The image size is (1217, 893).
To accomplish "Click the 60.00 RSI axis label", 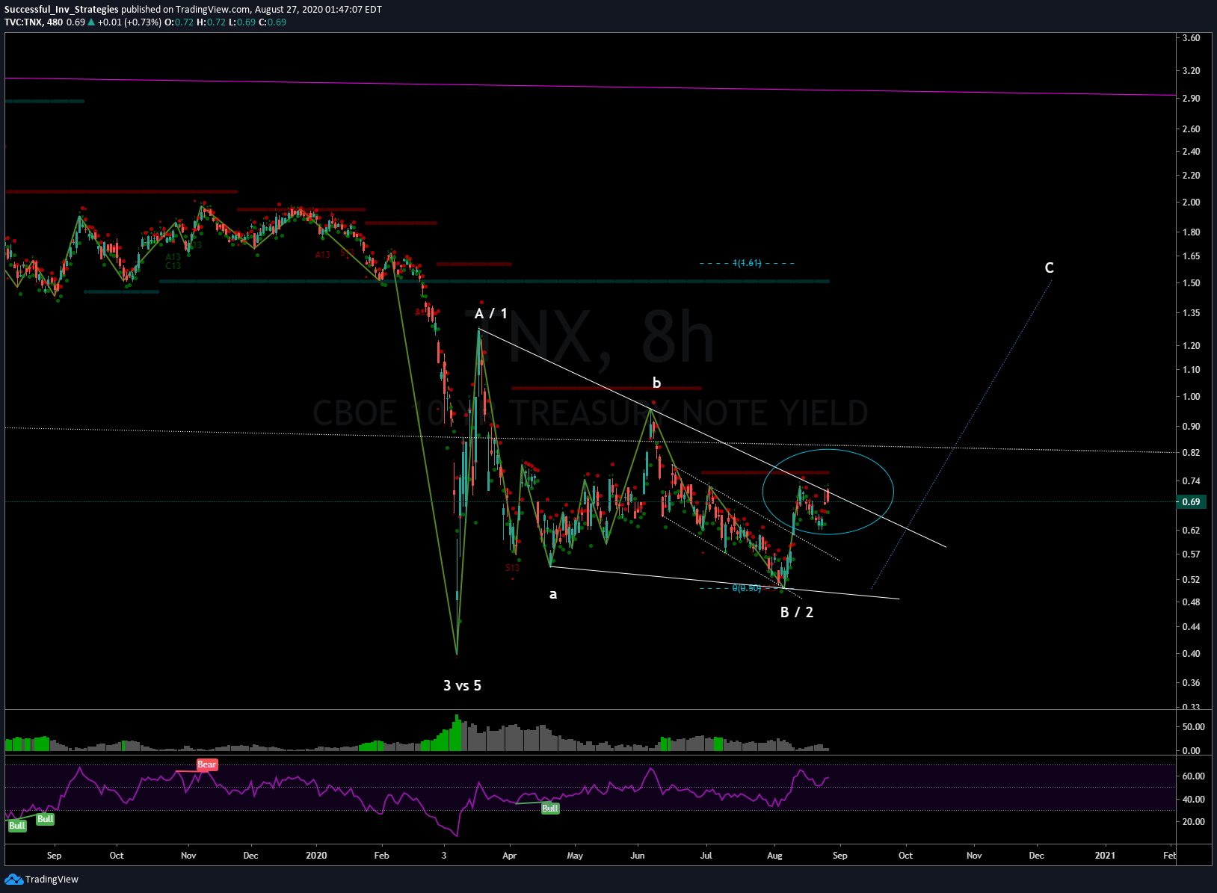I will 1193,776.
